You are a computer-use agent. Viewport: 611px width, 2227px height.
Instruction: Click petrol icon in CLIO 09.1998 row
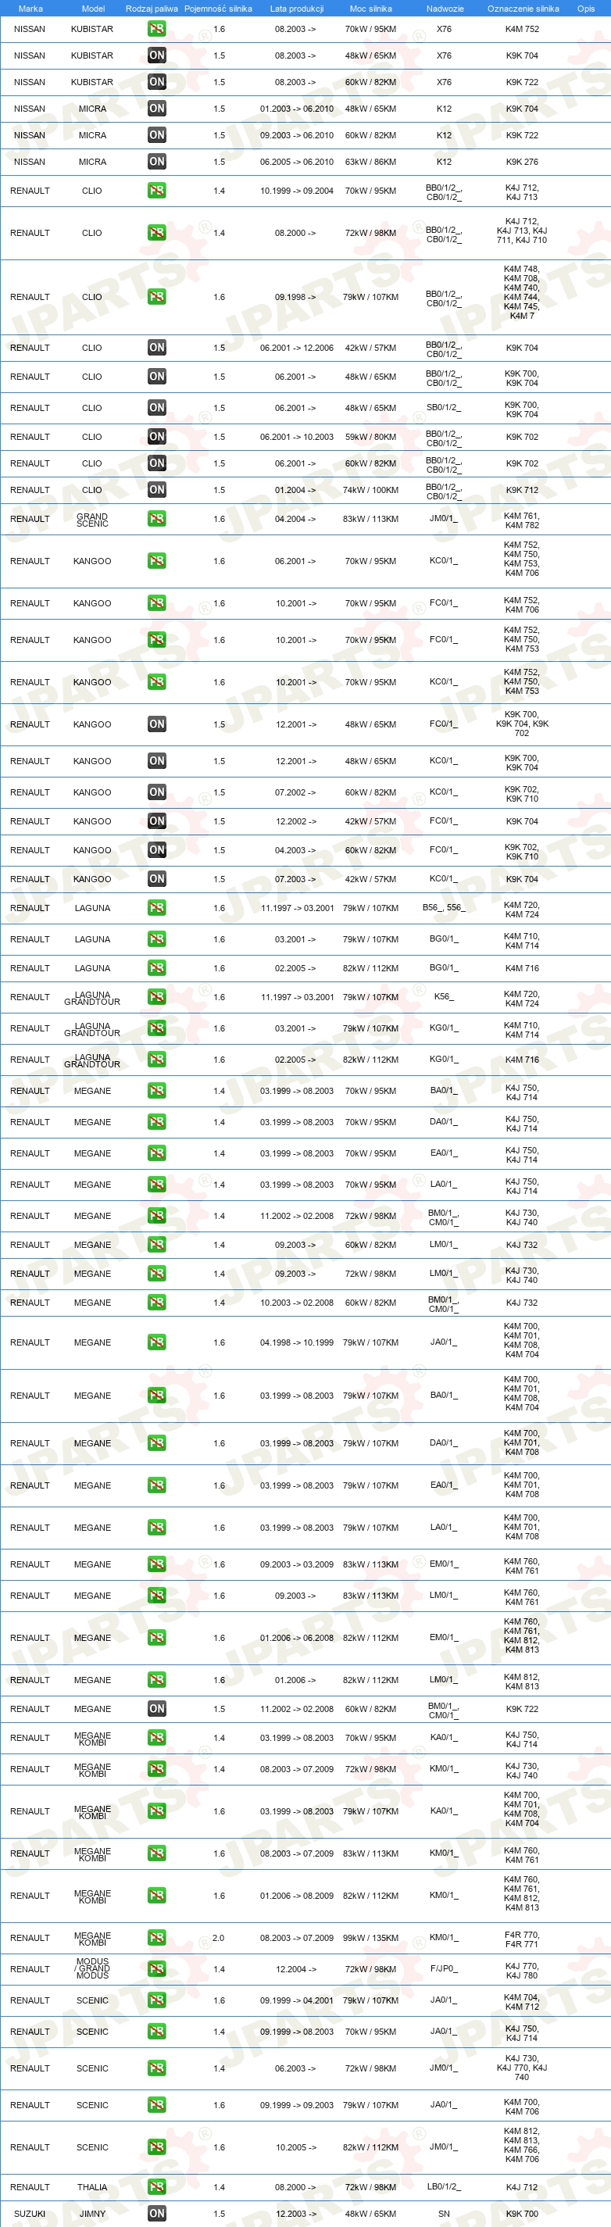point(156,296)
